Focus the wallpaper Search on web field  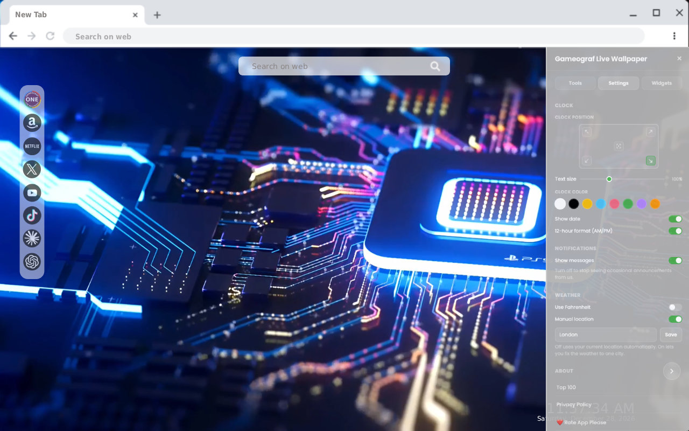[x=344, y=66]
